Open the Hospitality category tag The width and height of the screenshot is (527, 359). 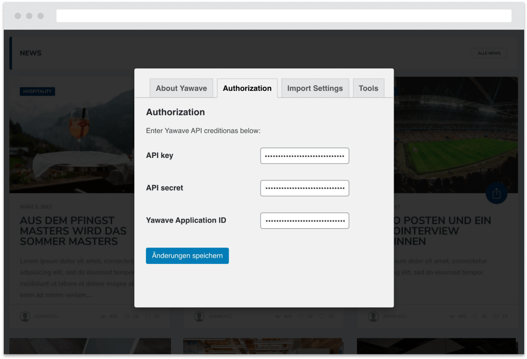point(37,91)
